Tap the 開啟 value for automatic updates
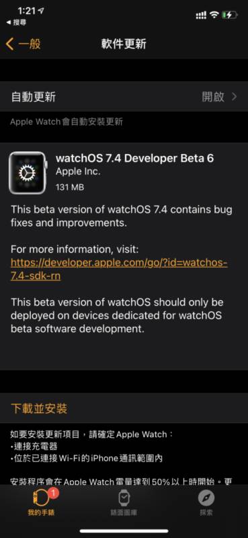Screen dimensions: 248x538 tap(212, 97)
